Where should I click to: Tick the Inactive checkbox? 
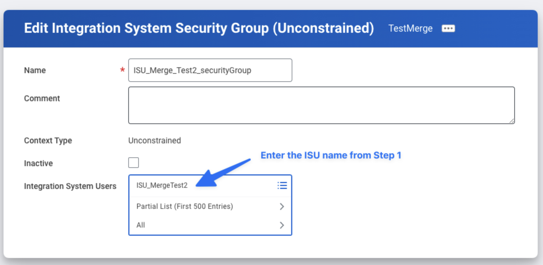point(134,163)
